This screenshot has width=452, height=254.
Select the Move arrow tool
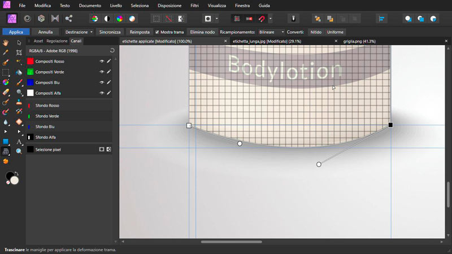tap(19, 43)
